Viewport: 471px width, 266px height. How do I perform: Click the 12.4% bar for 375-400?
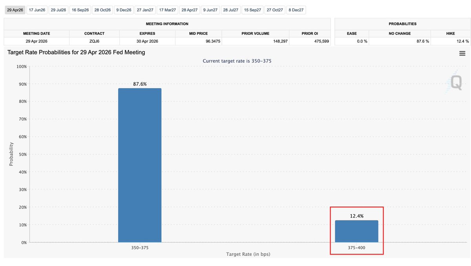pyautogui.click(x=356, y=231)
